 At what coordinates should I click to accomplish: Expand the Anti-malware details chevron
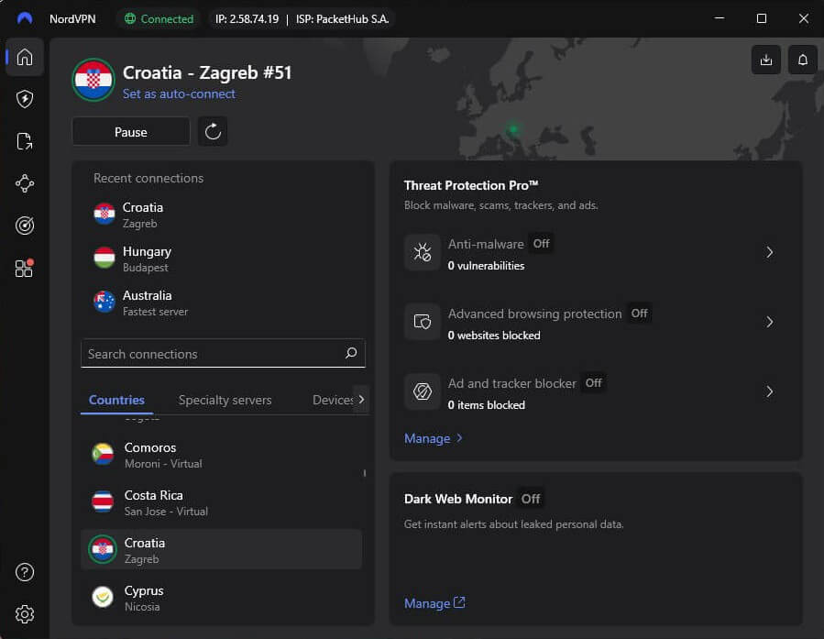(770, 252)
